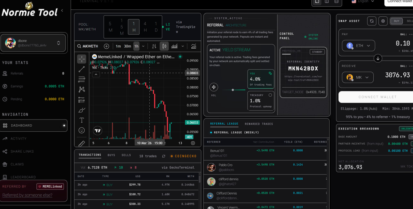The image size is (413, 209).
Task: Click the add symbol plus icon
Action: click(x=106, y=46)
